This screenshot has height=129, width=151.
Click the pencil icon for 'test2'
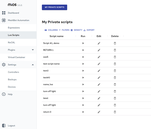[x=99, y=71]
